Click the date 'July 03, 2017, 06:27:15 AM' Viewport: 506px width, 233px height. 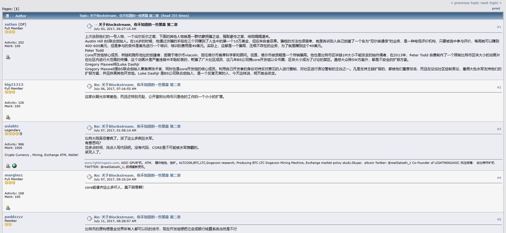coord(115,29)
